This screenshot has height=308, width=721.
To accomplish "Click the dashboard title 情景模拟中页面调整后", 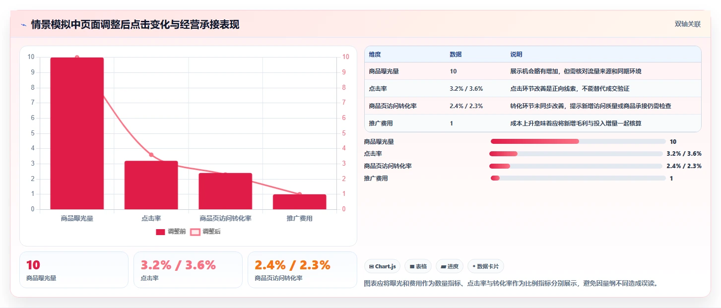I will click(135, 25).
